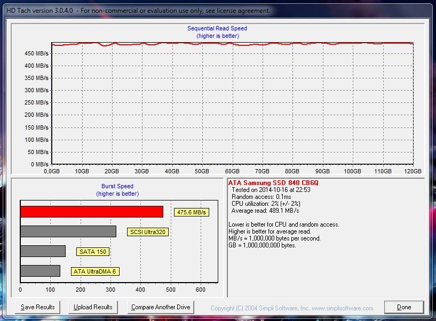Viewport: 436px width, 321px height.
Task: Click the 250 MB/s axis label
Action: pos(36,102)
